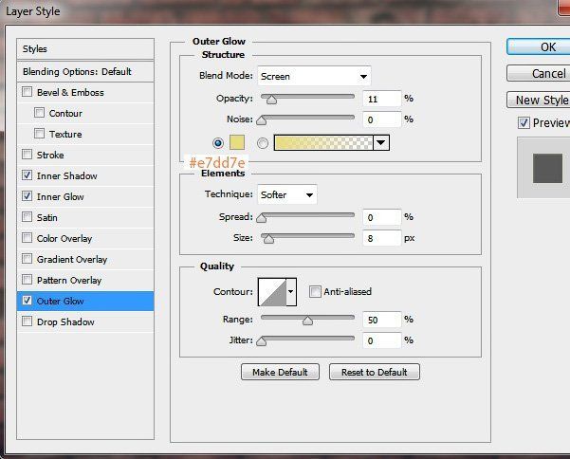Select Blending Options: Default in list

[86, 71]
